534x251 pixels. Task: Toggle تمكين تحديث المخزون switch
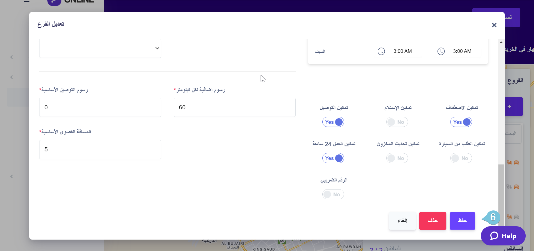tap(397, 158)
